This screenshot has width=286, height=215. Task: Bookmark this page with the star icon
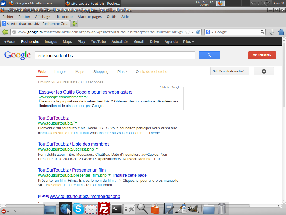187,32
